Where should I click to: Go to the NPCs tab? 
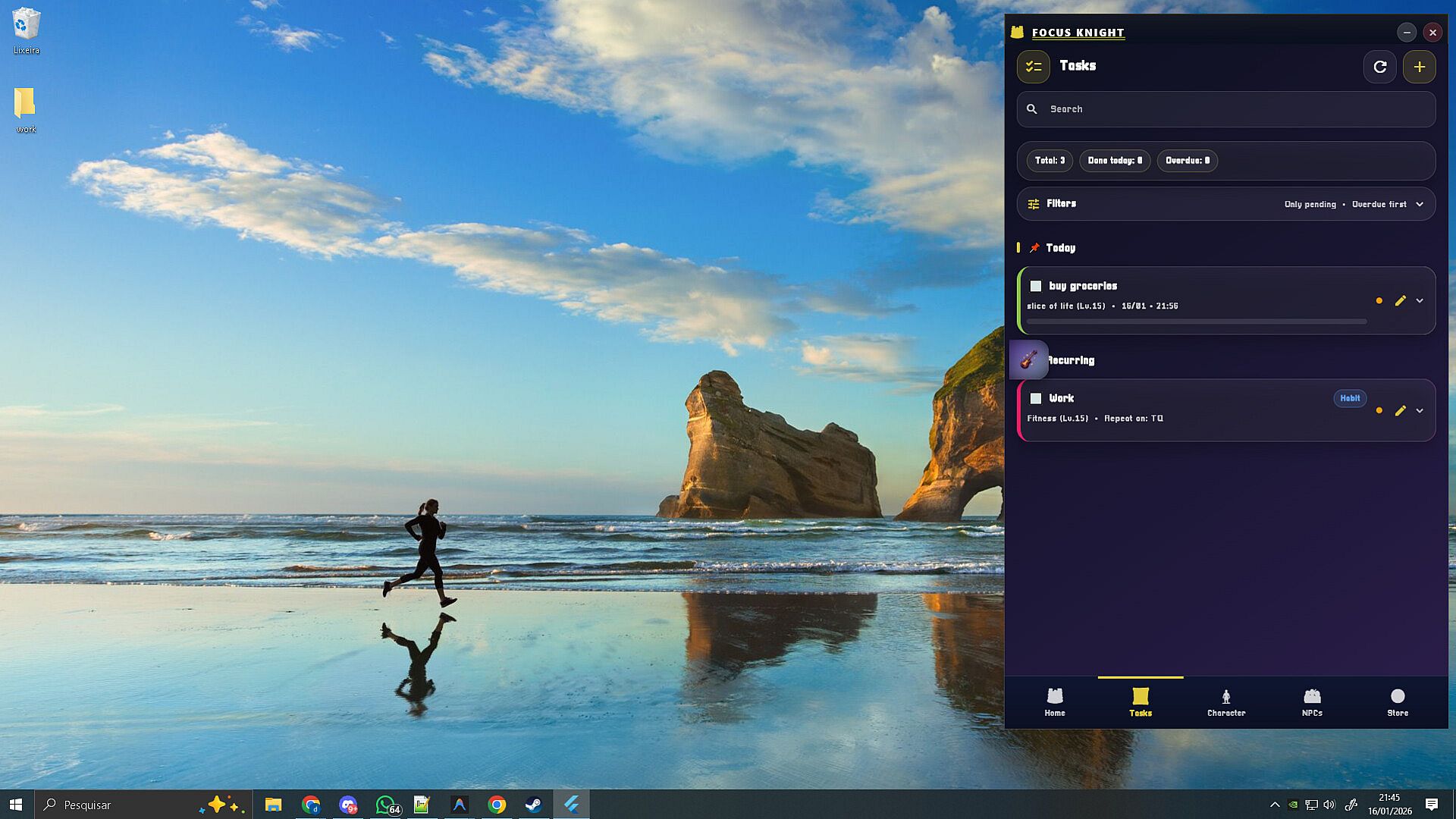pos(1312,702)
